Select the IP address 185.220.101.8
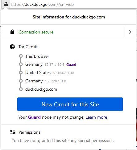137x150 pixels. click(x=56, y=81)
